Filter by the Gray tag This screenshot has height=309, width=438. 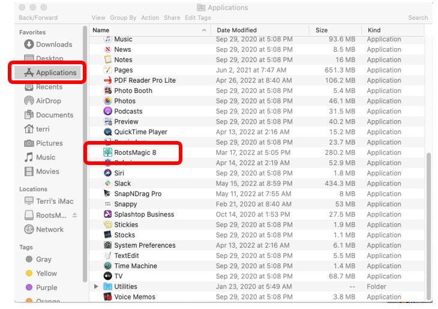tap(38, 259)
